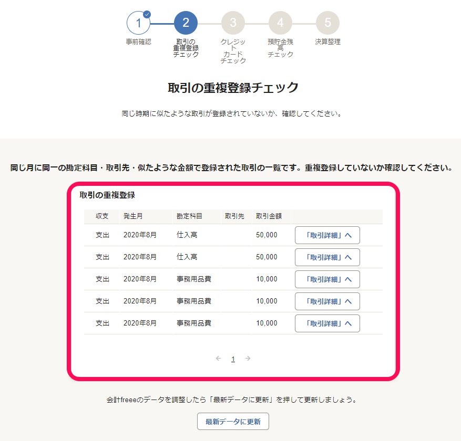This screenshot has width=461, height=441.
Task: Click the next page arrow in pagination
Action: pos(248,358)
